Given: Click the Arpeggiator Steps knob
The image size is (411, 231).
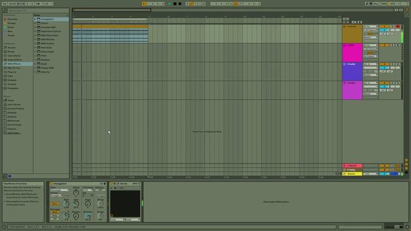Looking at the screenshot, I should [x=88, y=203].
